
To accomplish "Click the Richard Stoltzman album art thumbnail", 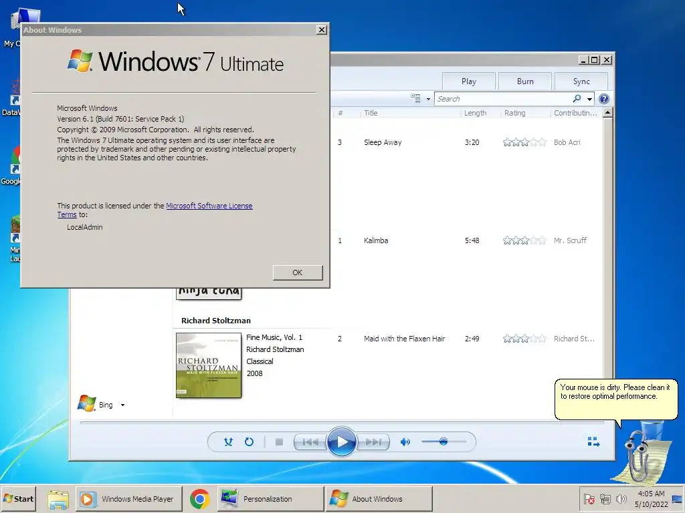I will pyautogui.click(x=209, y=365).
